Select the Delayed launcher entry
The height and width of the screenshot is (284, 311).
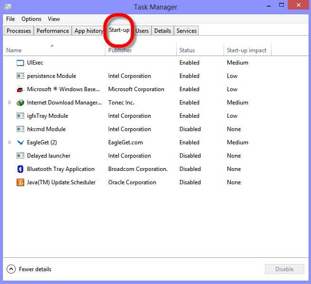(48, 156)
